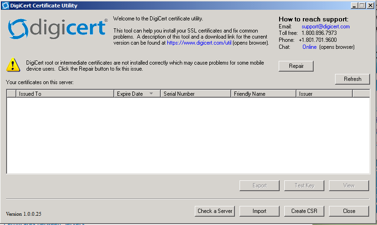Click Import to add a certificate
The height and width of the screenshot is (225, 377).
point(259,211)
